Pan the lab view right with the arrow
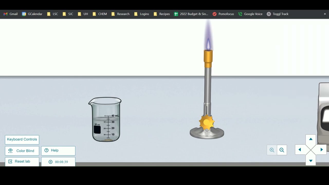329x185 pixels. 322,150
